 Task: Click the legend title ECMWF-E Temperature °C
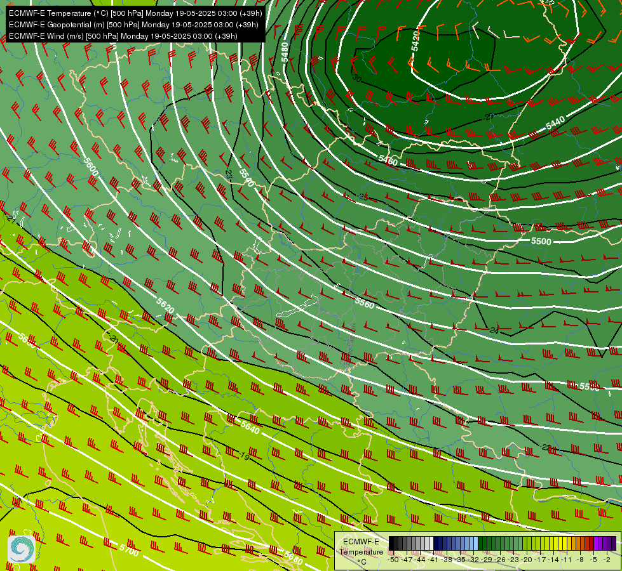362,551
